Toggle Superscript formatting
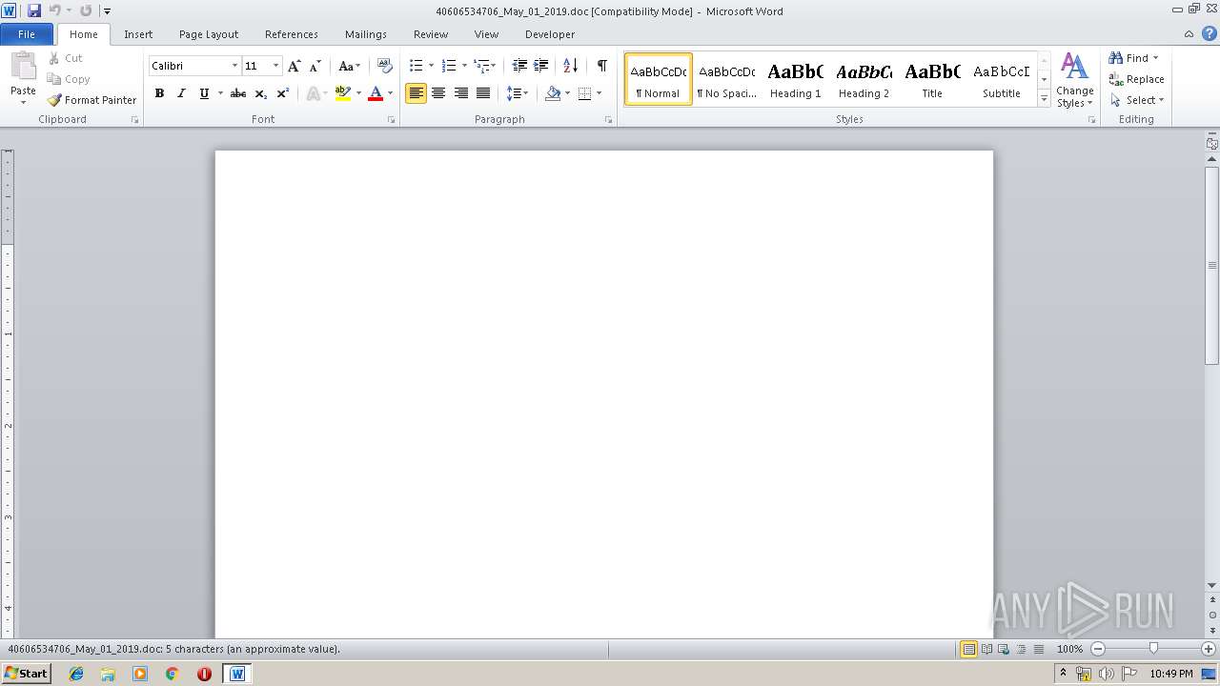Image resolution: width=1220 pixels, height=686 pixels. point(283,93)
